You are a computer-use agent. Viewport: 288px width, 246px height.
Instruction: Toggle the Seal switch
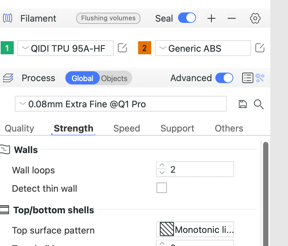(187, 18)
